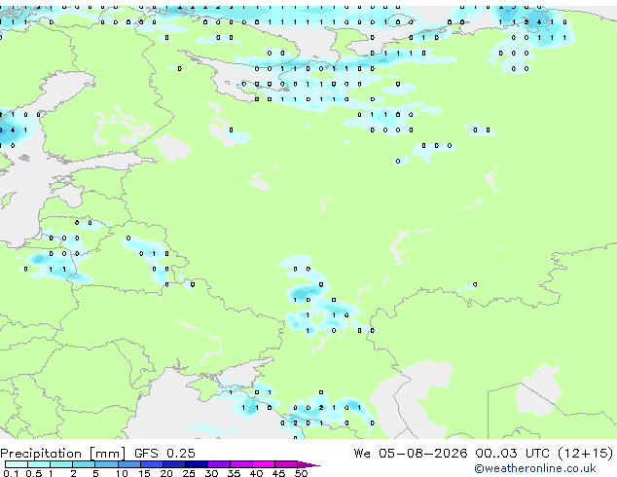Screen dimensions: 617x477
Task: Click the '25' legend scale value
Action: (x=189, y=473)
